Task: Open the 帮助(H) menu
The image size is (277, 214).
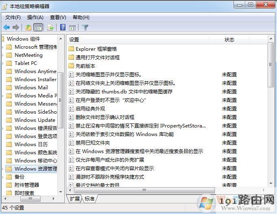Action: click(81, 17)
